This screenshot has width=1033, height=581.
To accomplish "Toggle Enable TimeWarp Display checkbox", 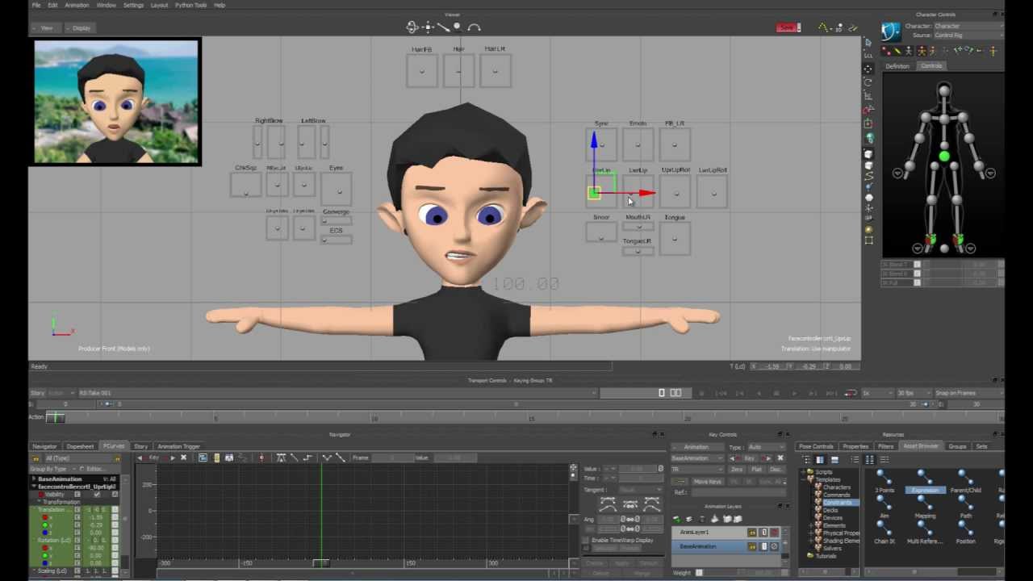I will coord(585,540).
